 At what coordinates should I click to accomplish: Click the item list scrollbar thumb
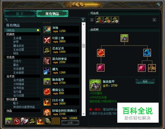pos(84,46)
